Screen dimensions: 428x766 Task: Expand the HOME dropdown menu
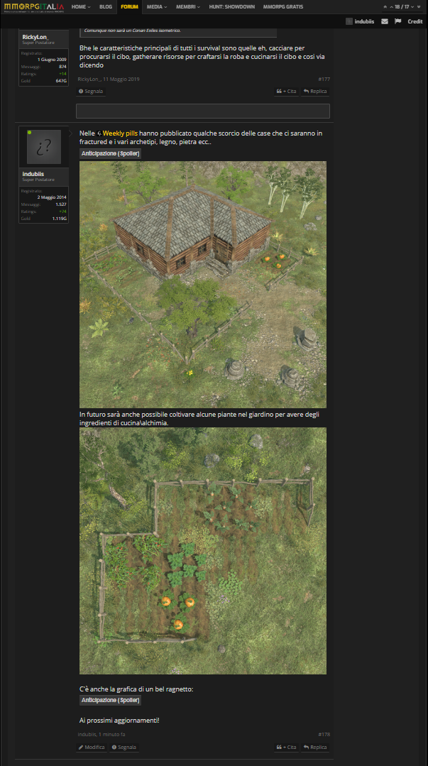pyautogui.click(x=81, y=7)
